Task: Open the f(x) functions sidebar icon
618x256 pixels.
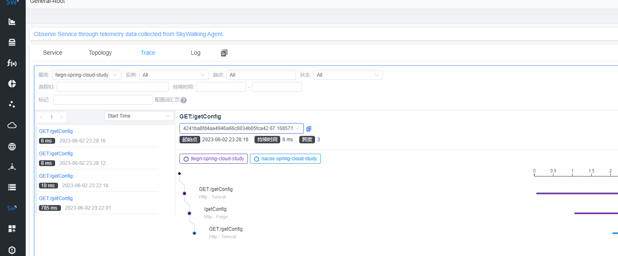Action: (x=12, y=63)
